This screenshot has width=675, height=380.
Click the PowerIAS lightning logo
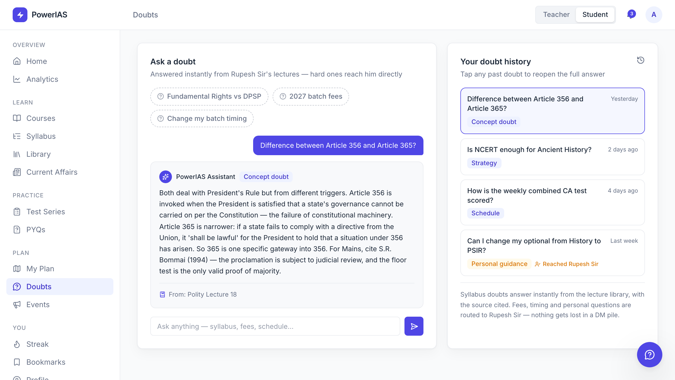click(x=20, y=15)
